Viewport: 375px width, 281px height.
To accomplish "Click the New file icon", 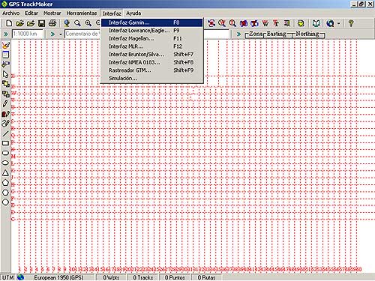I will point(9,23).
